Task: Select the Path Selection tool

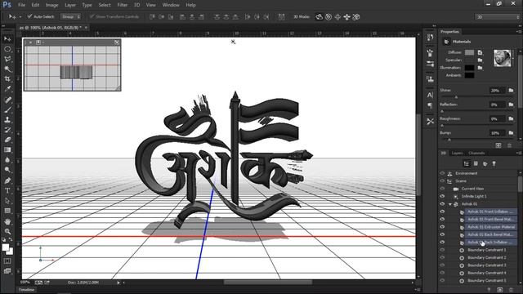Action: [x=7, y=201]
